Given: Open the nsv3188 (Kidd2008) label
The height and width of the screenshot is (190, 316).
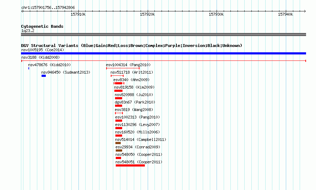Looking at the screenshot, I should (x=40, y=57).
